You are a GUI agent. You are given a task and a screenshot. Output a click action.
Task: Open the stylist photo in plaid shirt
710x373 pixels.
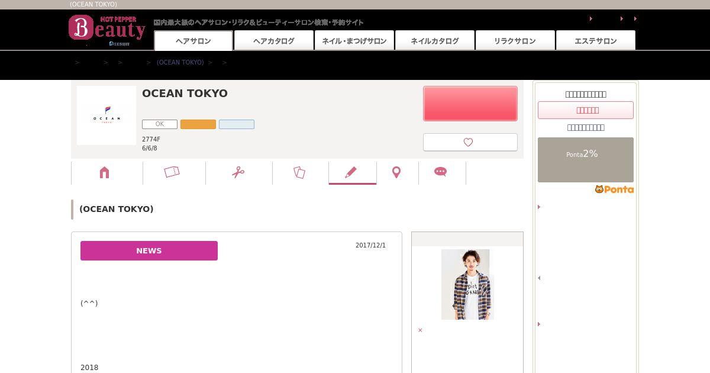click(467, 284)
